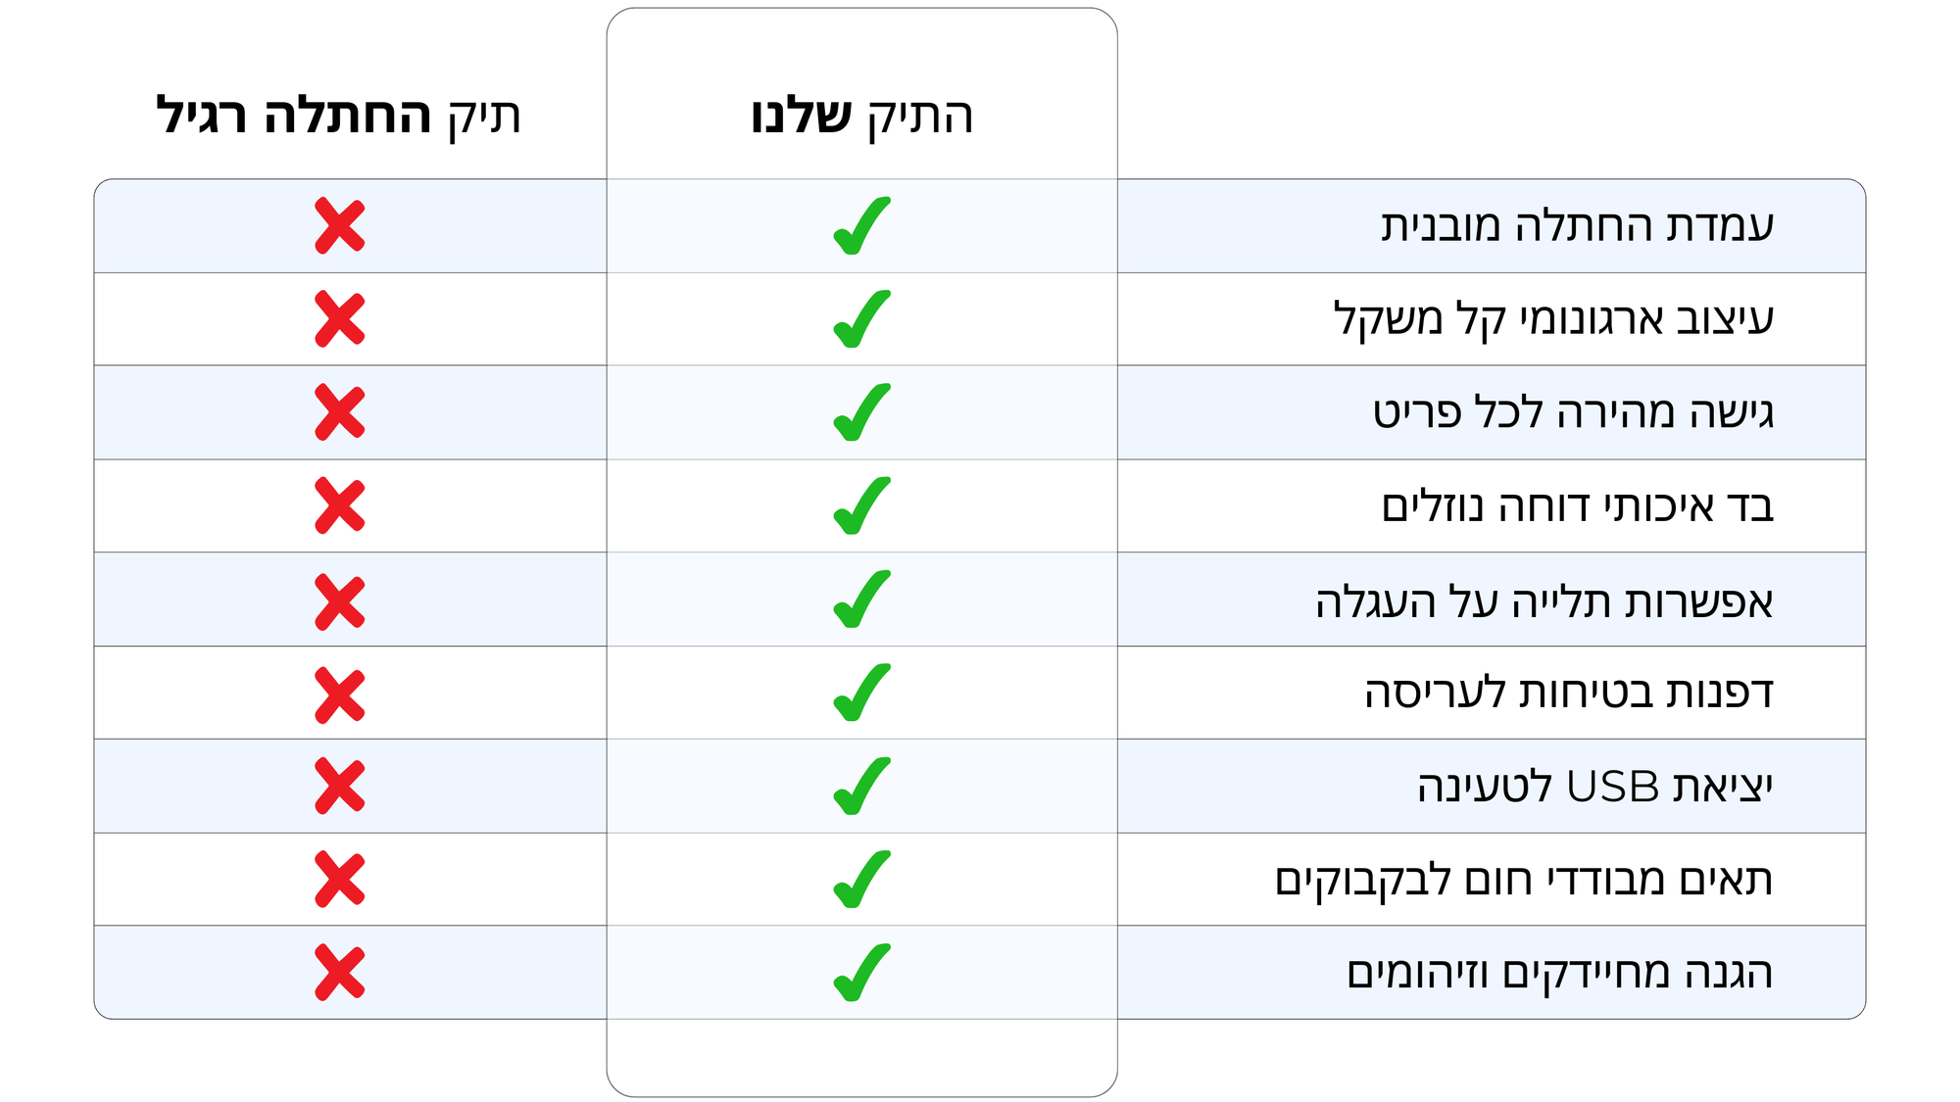The image size is (1960, 1102).
Task: Click the תיק החתלה רגיל column header
Action: [x=339, y=116]
